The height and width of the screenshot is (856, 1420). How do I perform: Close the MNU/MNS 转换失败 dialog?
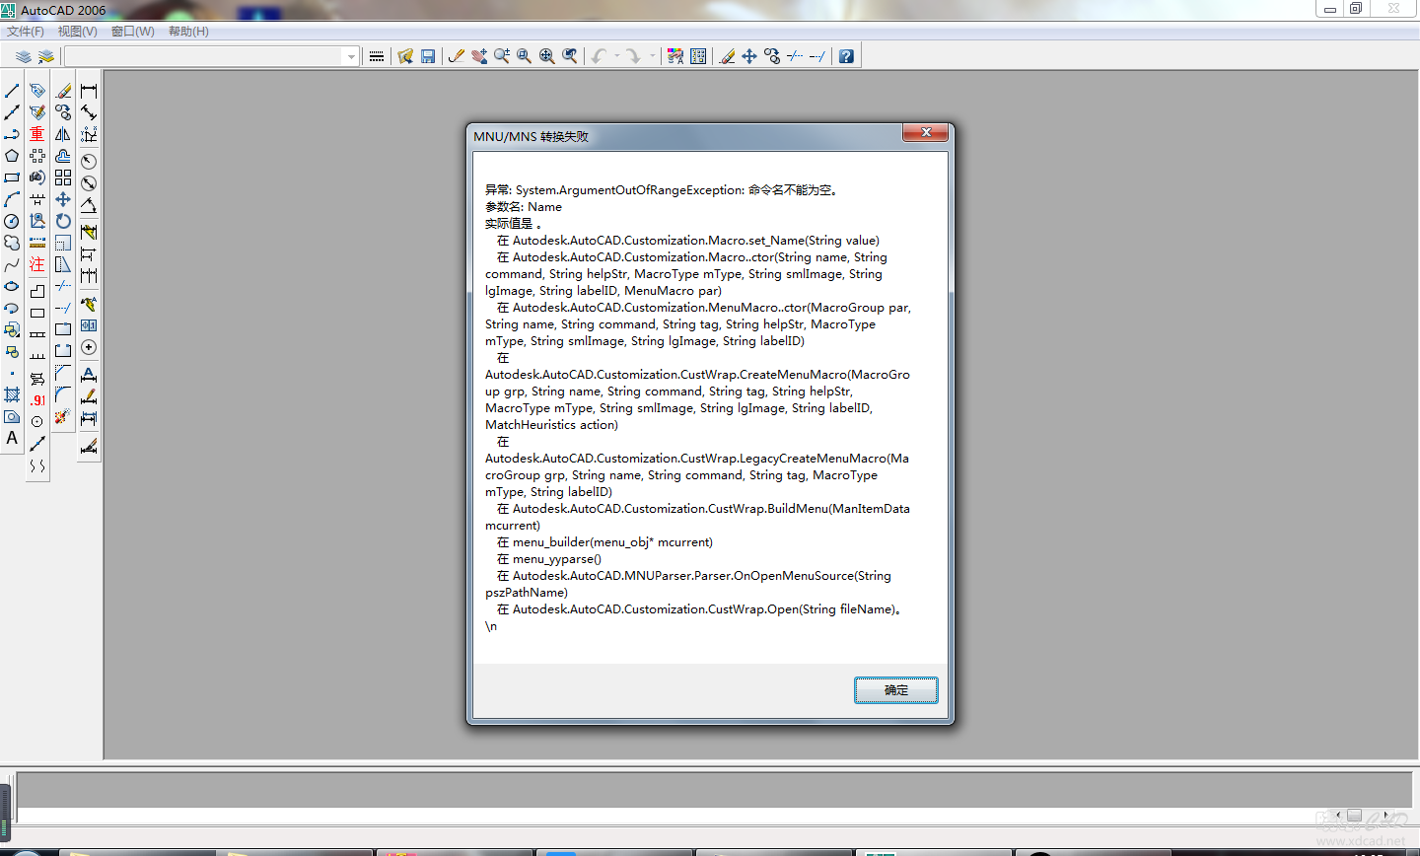tap(926, 132)
